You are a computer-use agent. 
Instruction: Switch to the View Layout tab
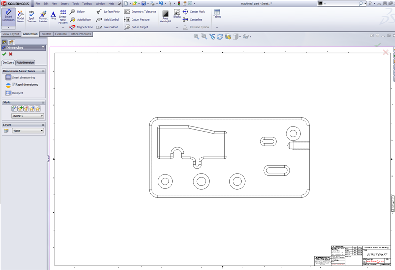click(11, 34)
